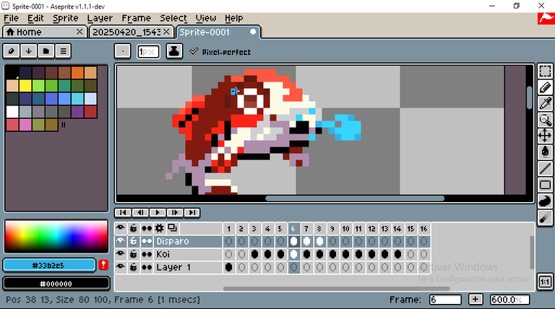Select the Move tool
The height and width of the screenshot is (309, 555).
pyautogui.click(x=545, y=136)
